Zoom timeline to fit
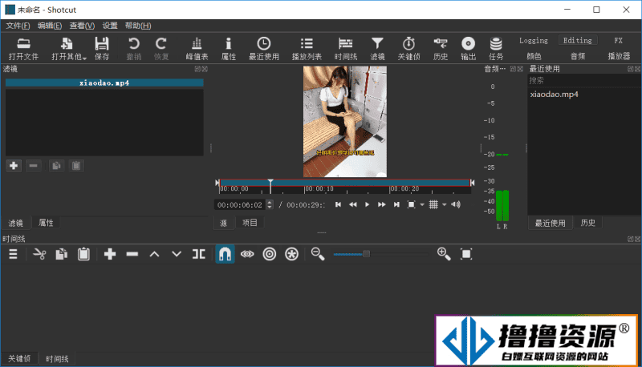 [x=466, y=254]
